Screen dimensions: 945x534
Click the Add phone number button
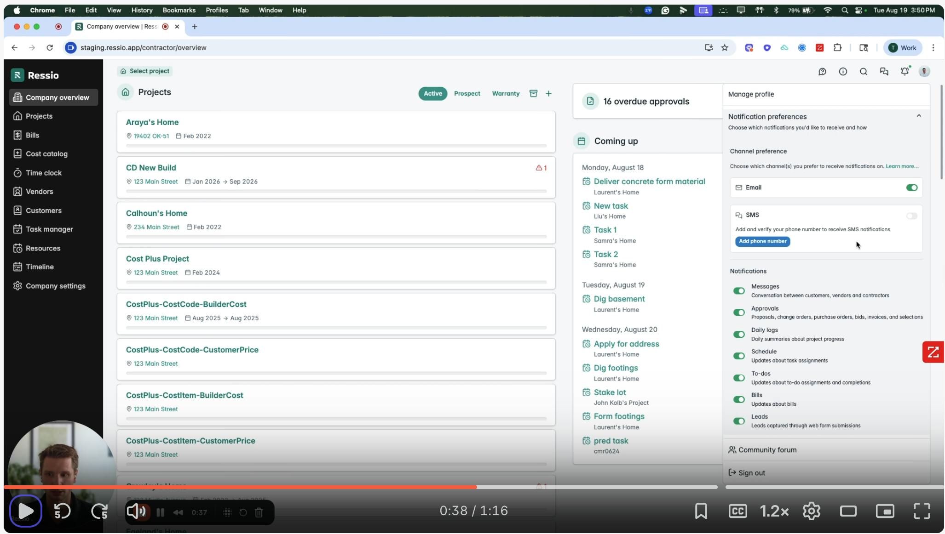[762, 241]
